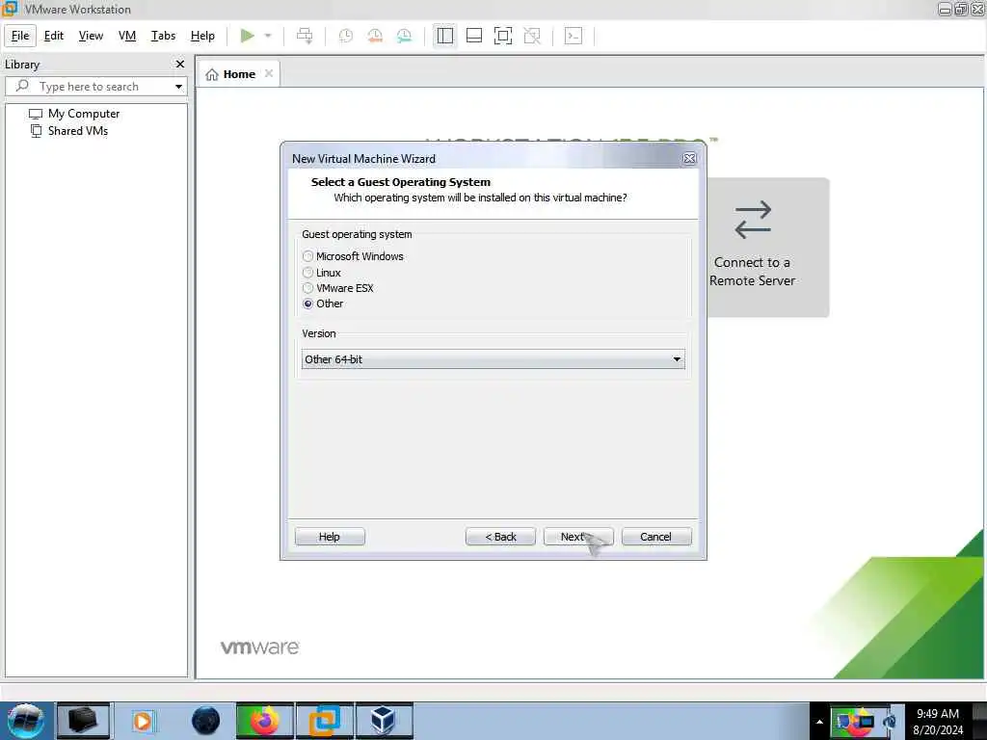Open the File menu
This screenshot has height=740, width=987.
point(20,36)
